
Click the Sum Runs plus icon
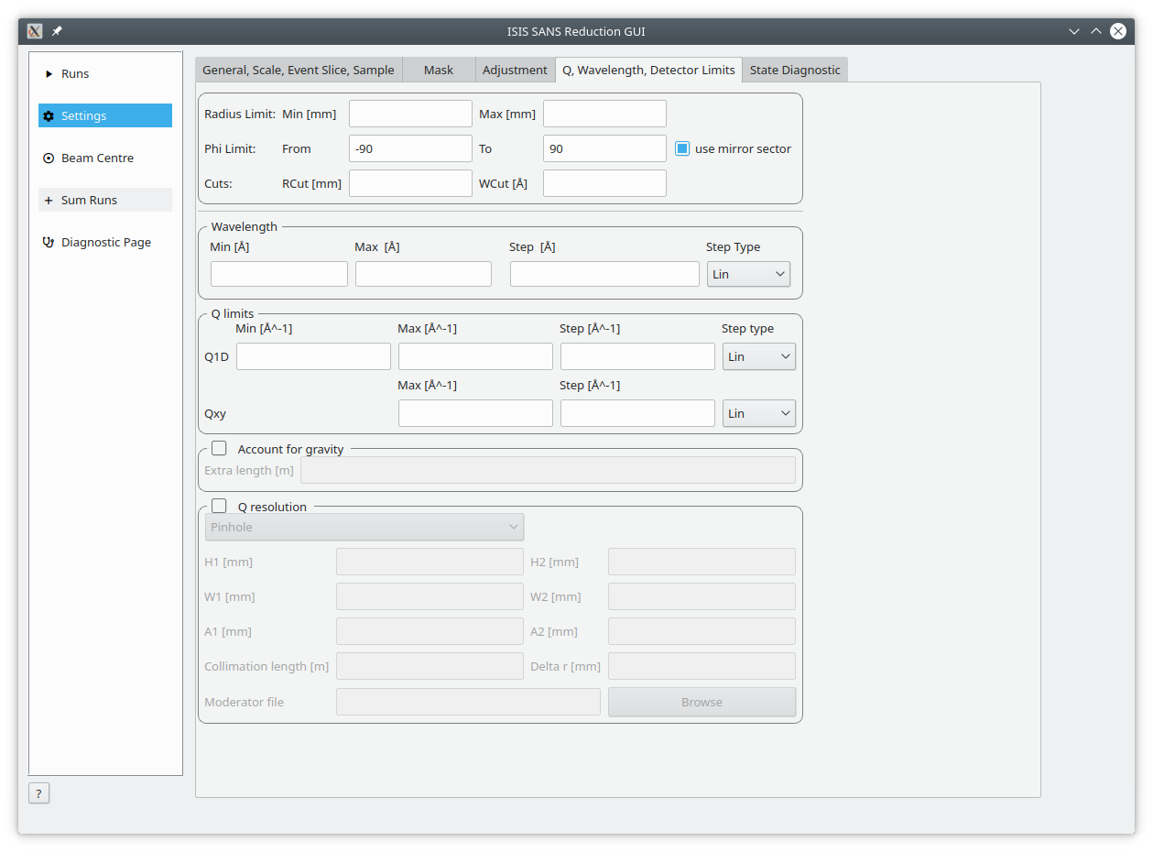coord(49,201)
